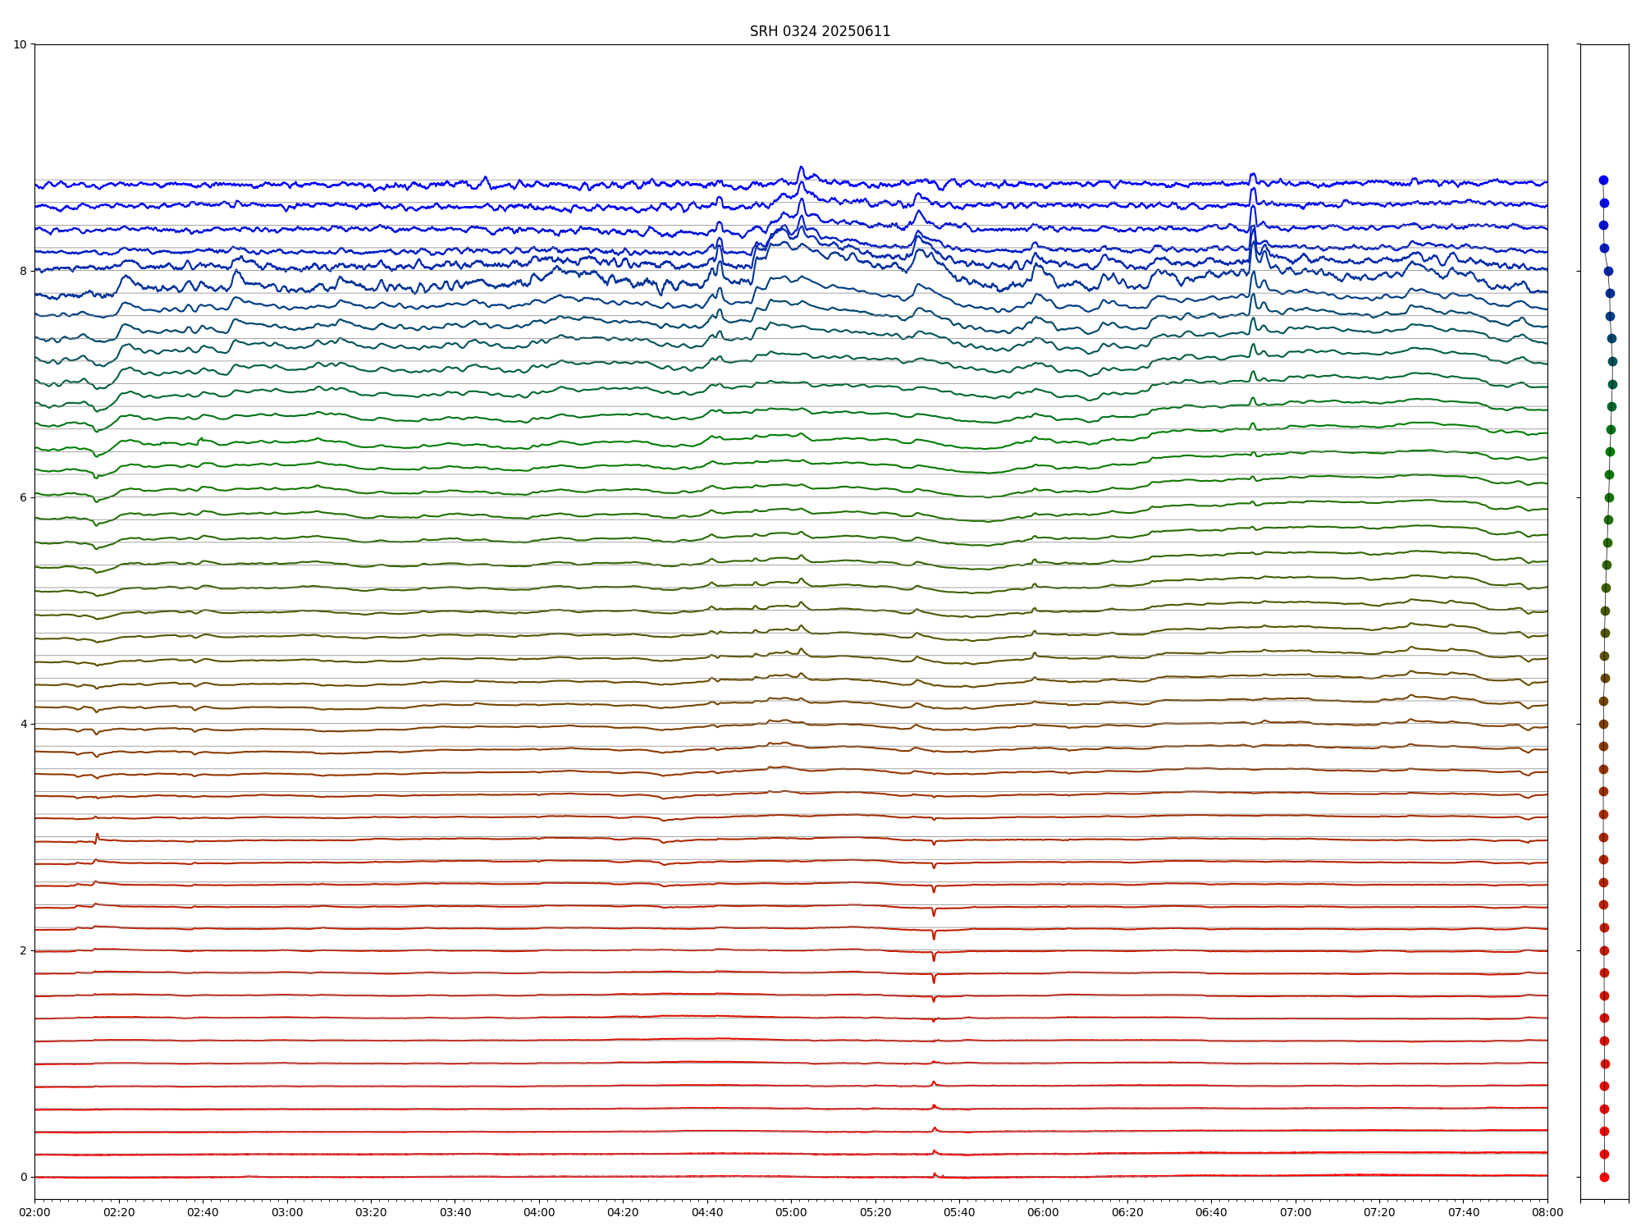Click the y-axis label 0
The height and width of the screenshot is (1231, 1641).
[23, 1177]
